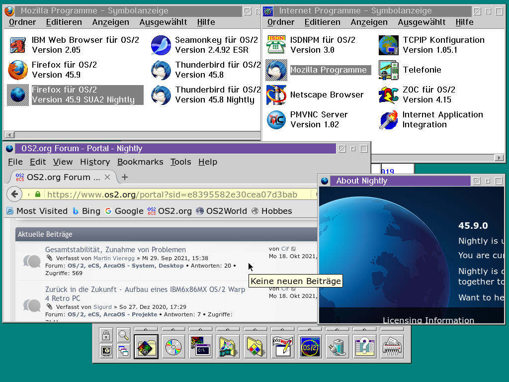Click the padlock Lockup icon in the toolbar

point(106,335)
